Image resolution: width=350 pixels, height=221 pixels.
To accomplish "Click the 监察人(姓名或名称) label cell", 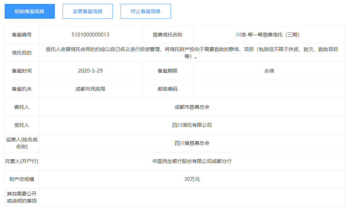I will (22, 143).
